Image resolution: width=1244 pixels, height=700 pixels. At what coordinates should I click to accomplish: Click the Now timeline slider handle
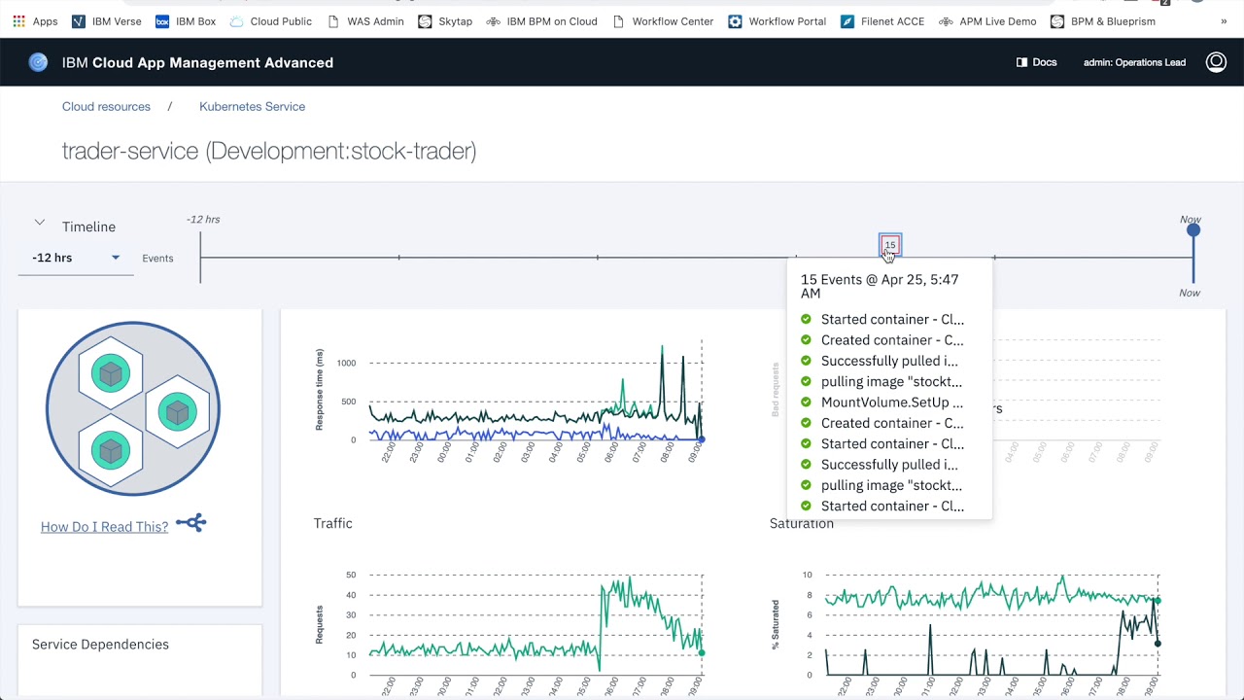[1193, 230]
